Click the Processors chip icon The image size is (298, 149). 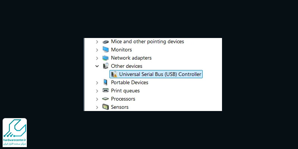105,99
